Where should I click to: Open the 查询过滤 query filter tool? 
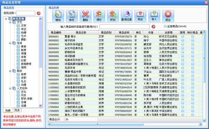point(127,16)
